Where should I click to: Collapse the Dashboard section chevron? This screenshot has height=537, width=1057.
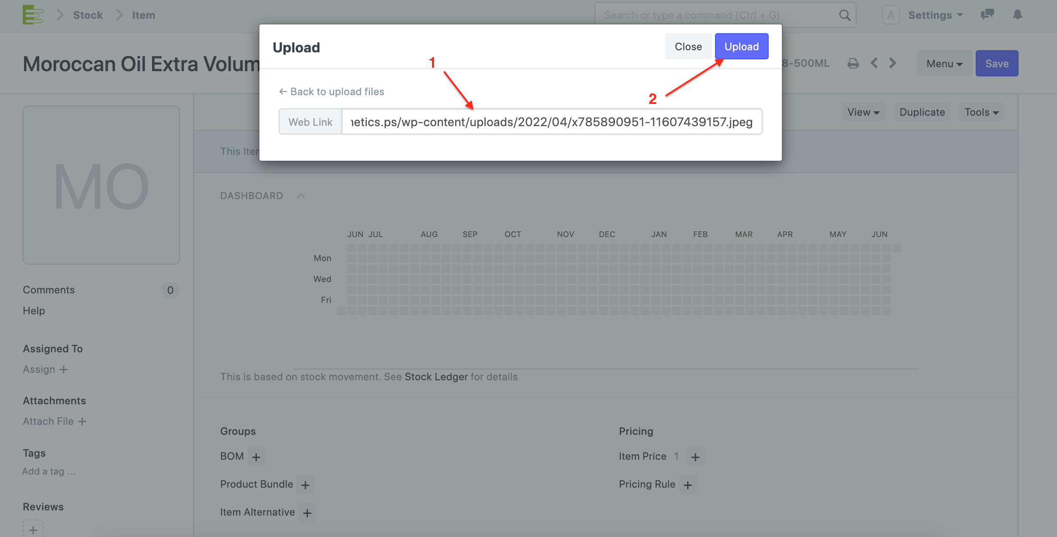click(x=301, y=196)
